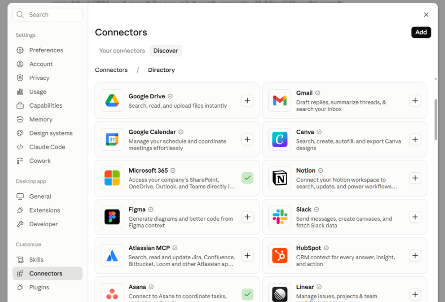The image size is (445, 302).
Task: Switch to Your connectors tab
Action: click(122, 51)
